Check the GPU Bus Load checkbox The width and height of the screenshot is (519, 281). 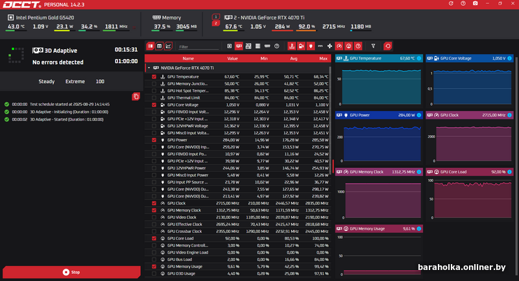pyautogui.click(x=154, y=260)
